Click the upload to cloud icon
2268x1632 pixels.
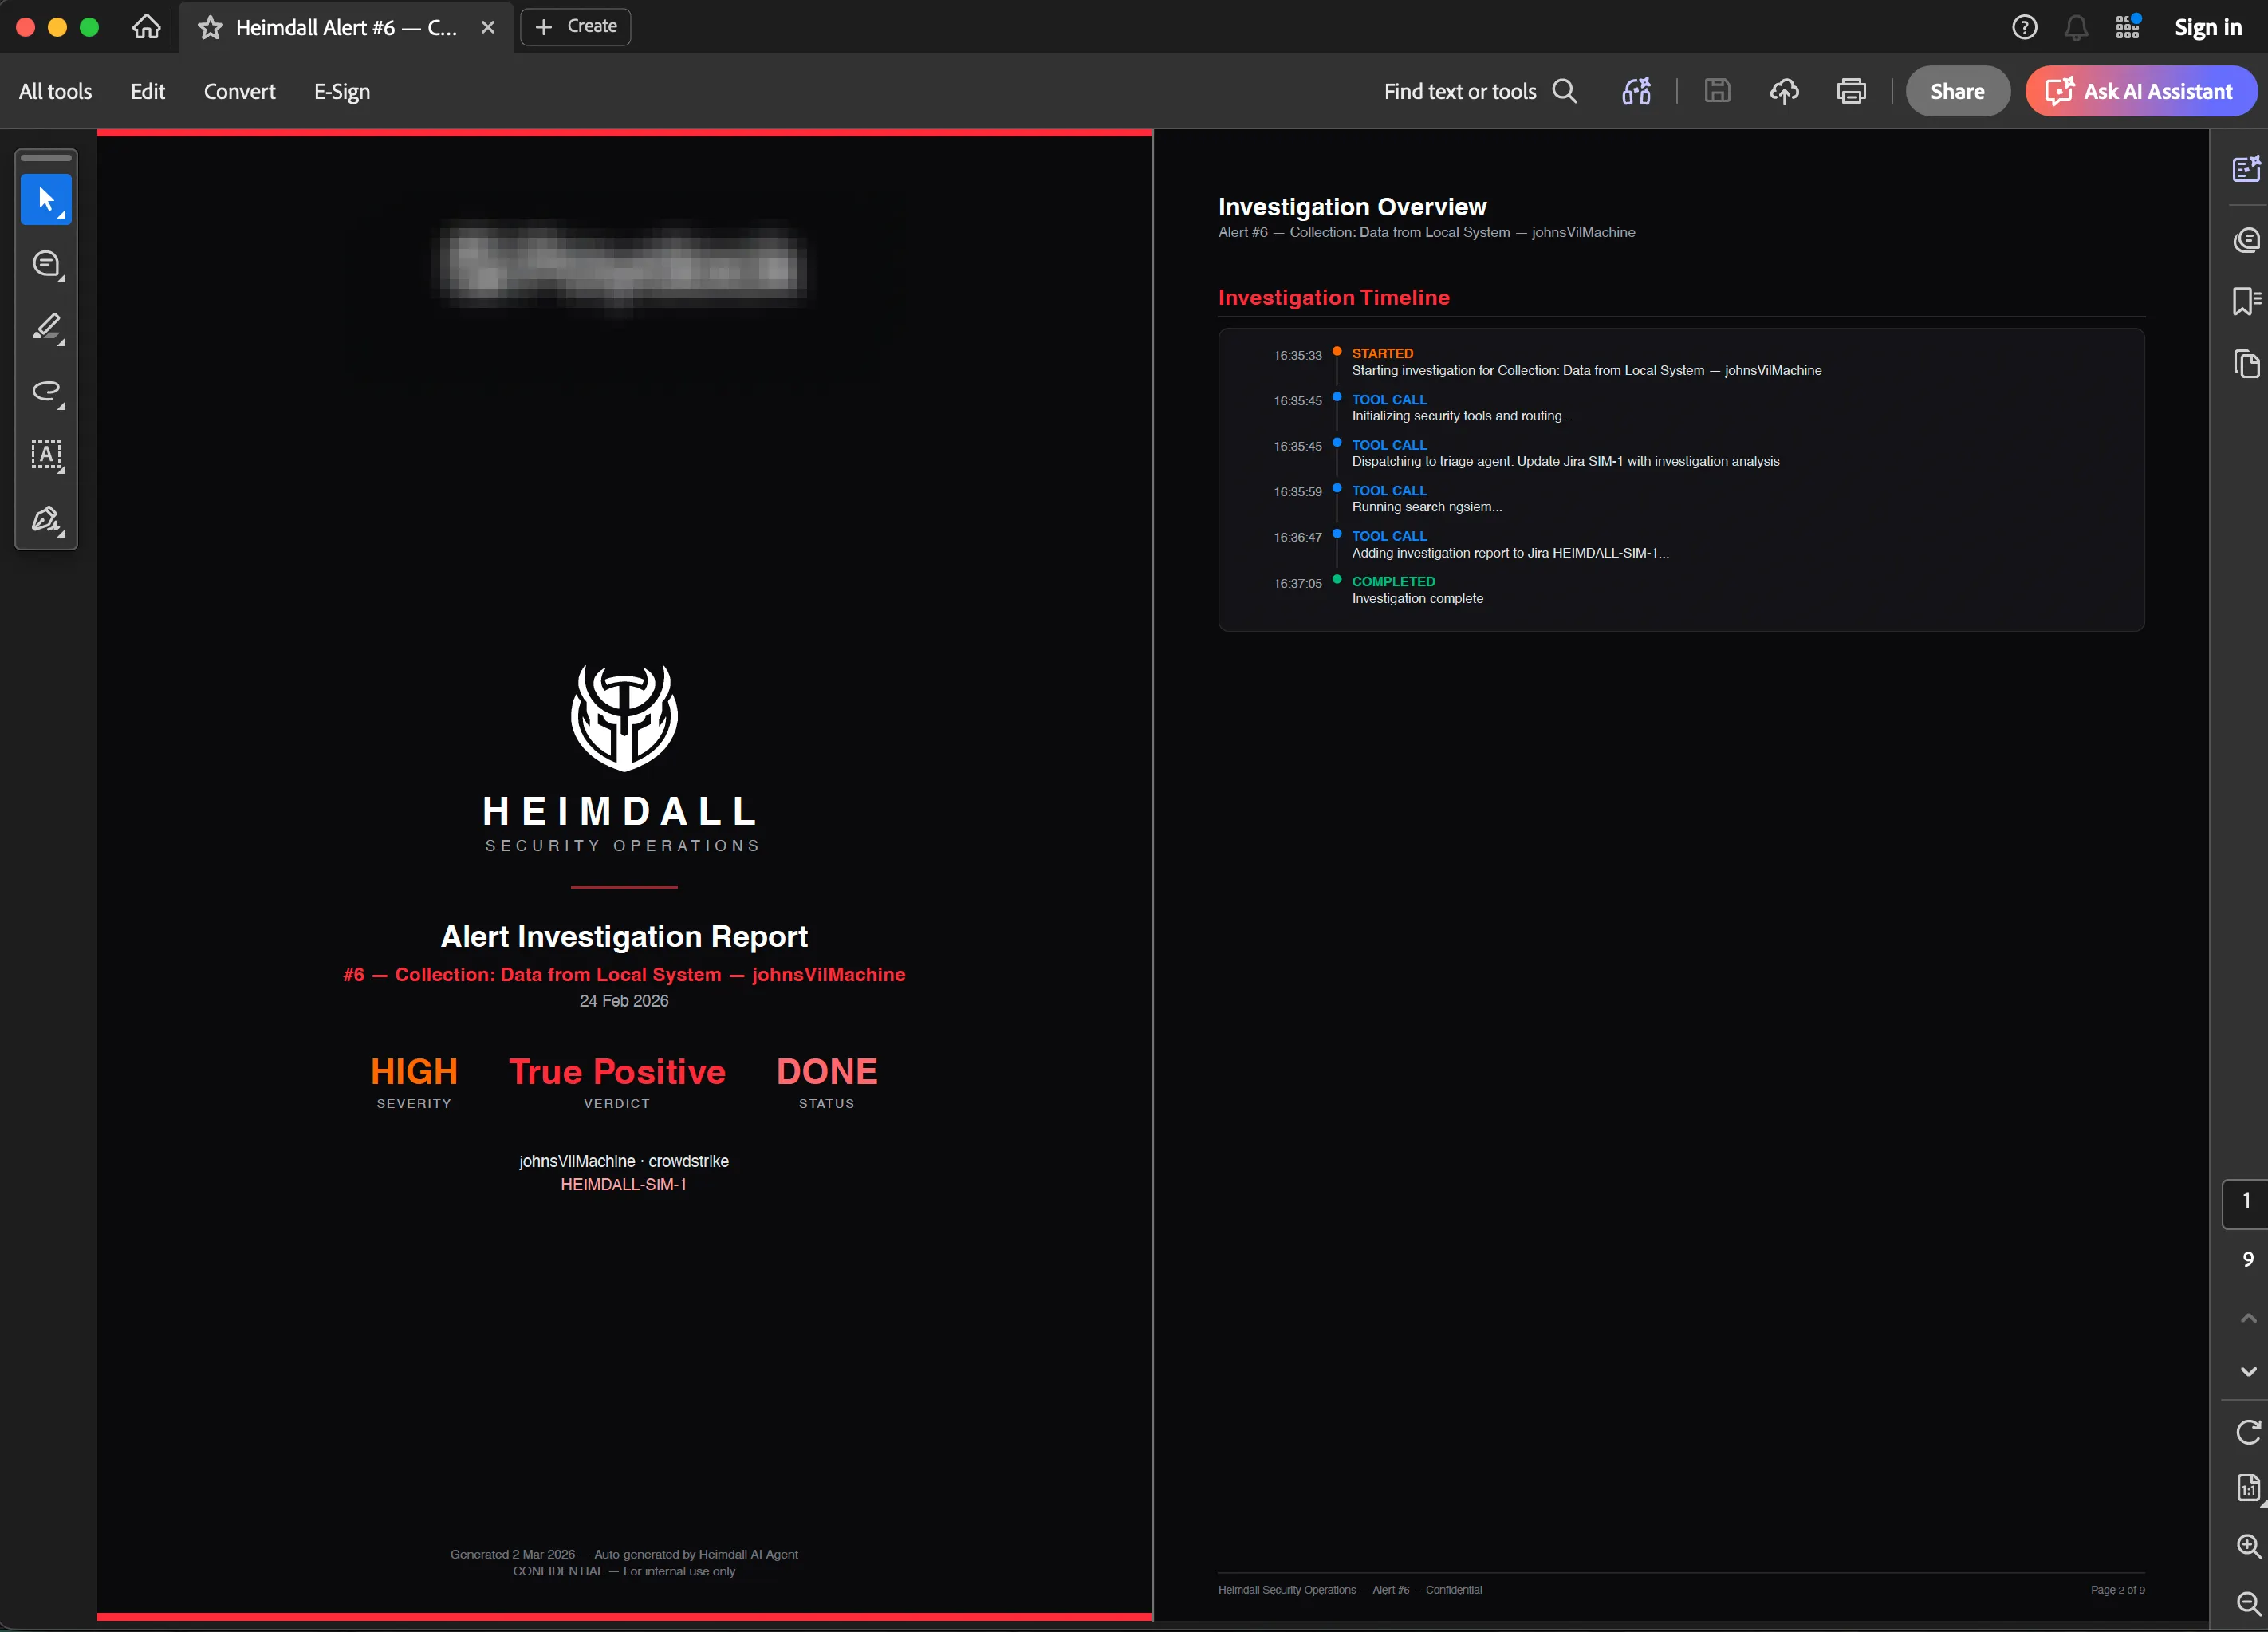(x=1784, y=91)
